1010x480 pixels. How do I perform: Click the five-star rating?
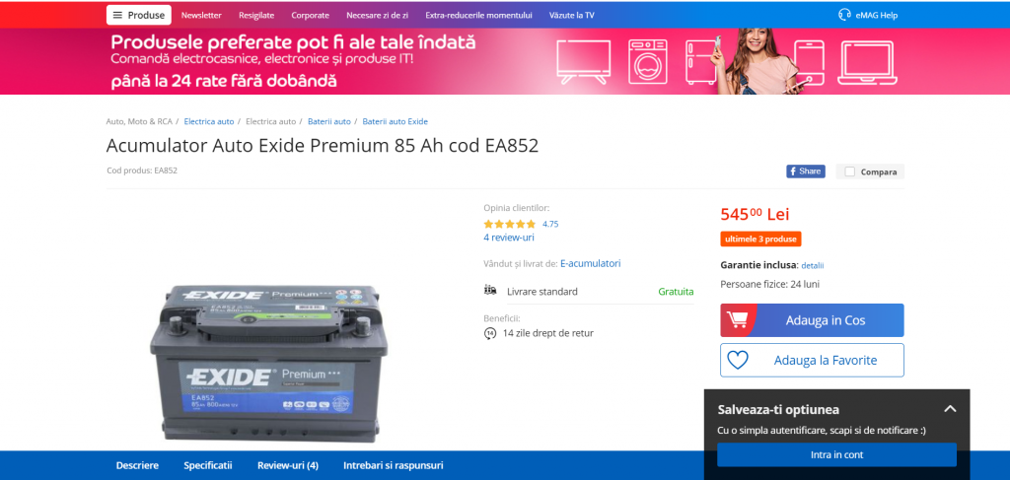(x=510, y=224)
